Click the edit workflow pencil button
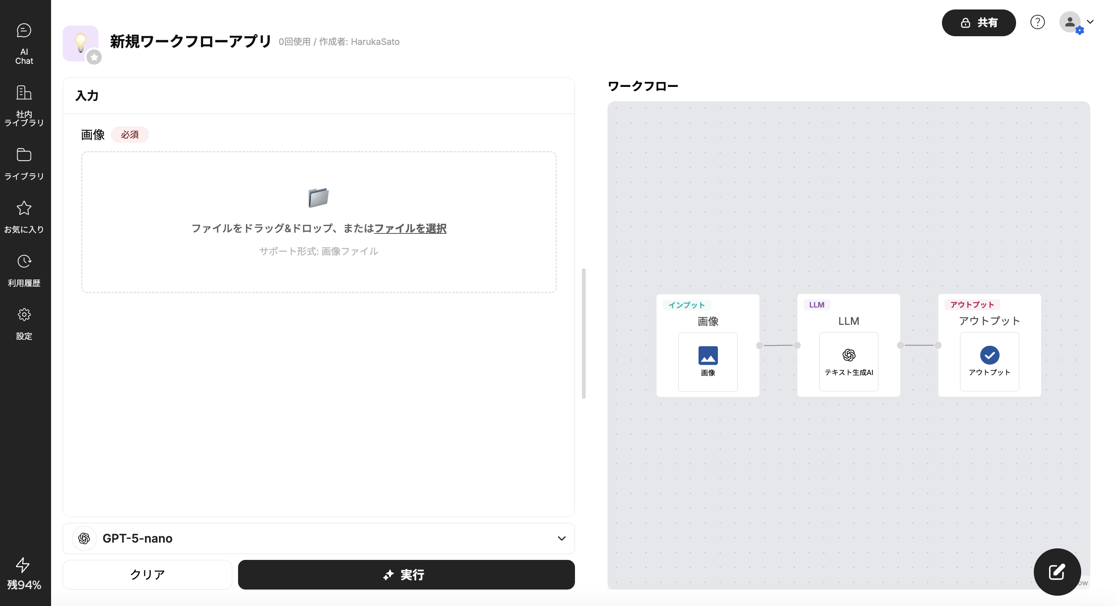This screenshot has height=606, width=1117. click(1057, 571)
